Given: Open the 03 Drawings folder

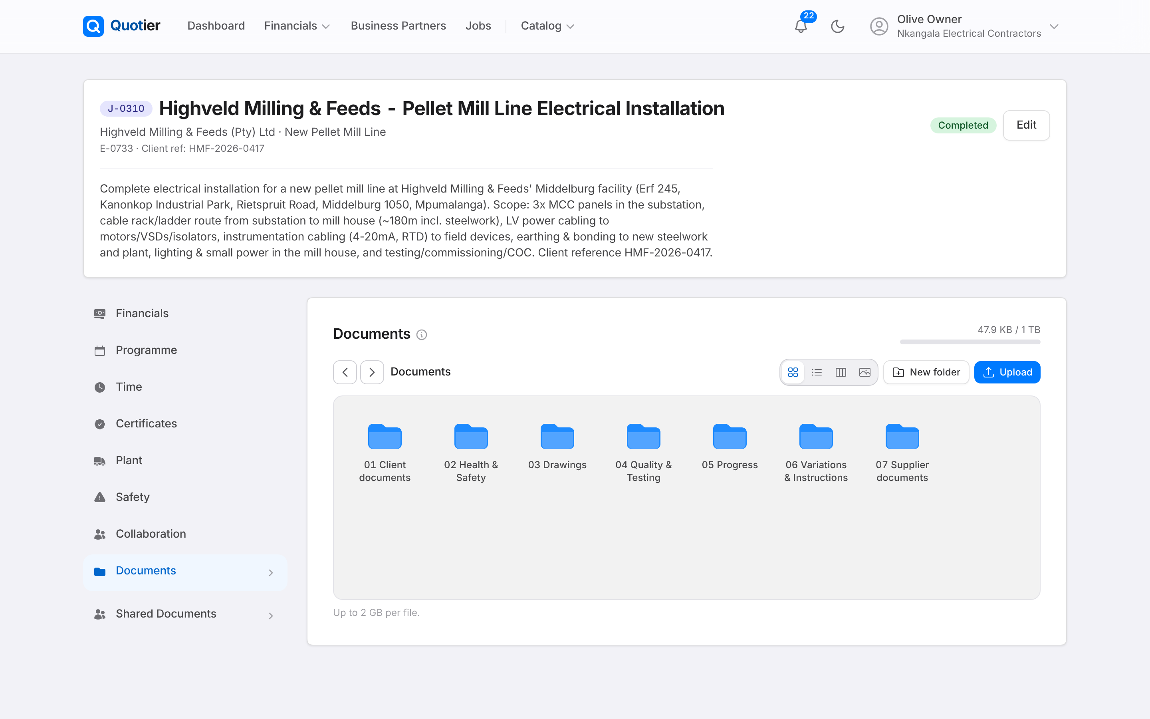Looking at the screenshot, I should click(x=557, y=447).
